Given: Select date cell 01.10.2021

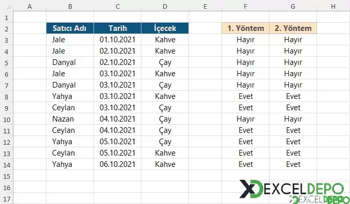Looking at the screenshot, I should click(117, 40).
